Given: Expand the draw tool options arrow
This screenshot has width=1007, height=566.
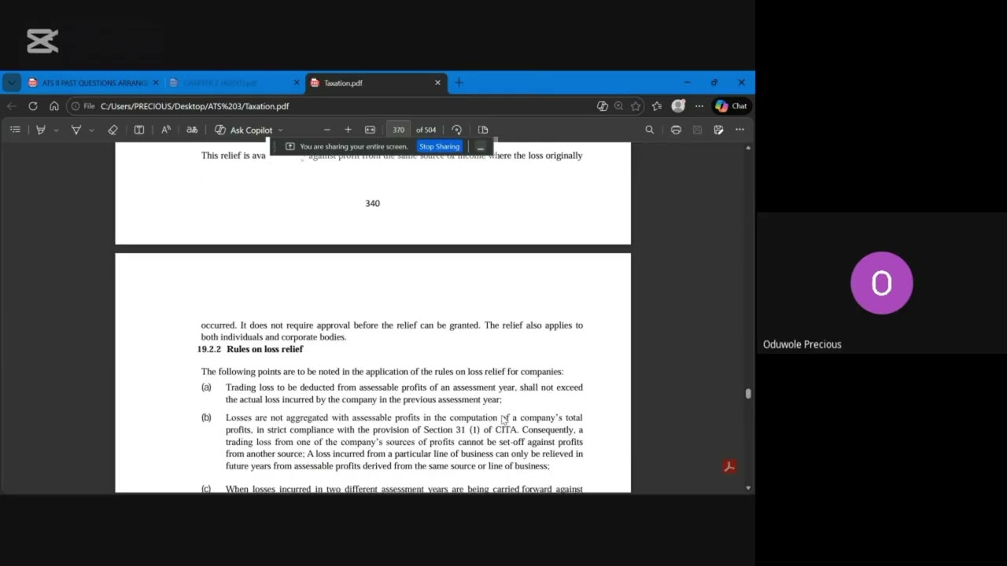Looking at the screenshot, I should 91,130.
